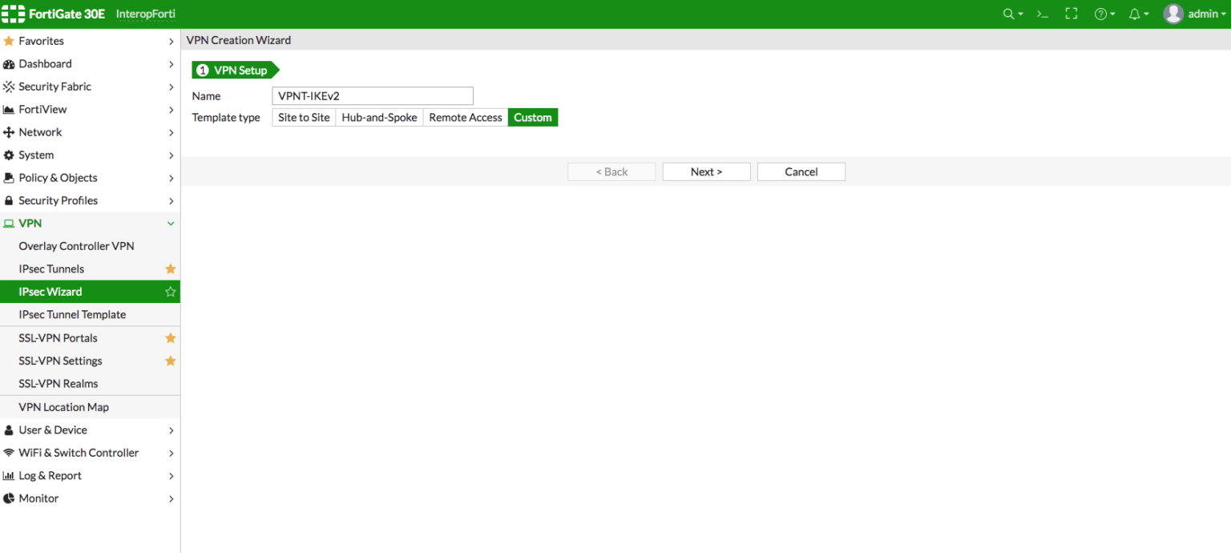Open the help question mark menu

point(1104,14)
